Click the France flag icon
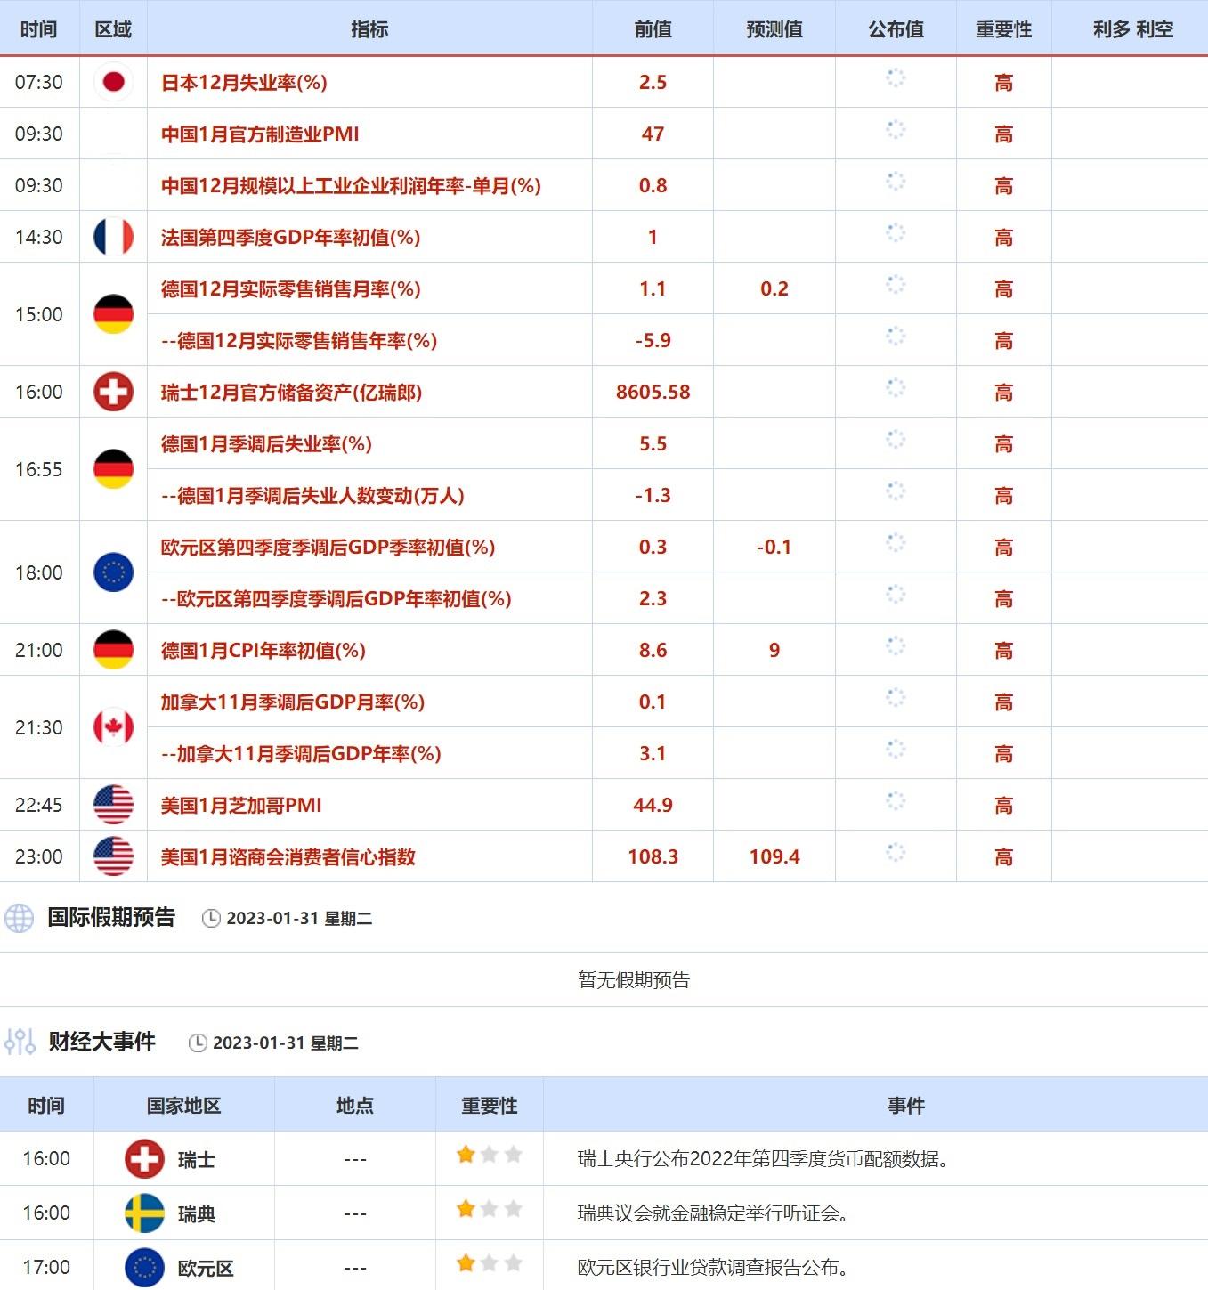1208x1290 pixels. (x=113, y=237)
